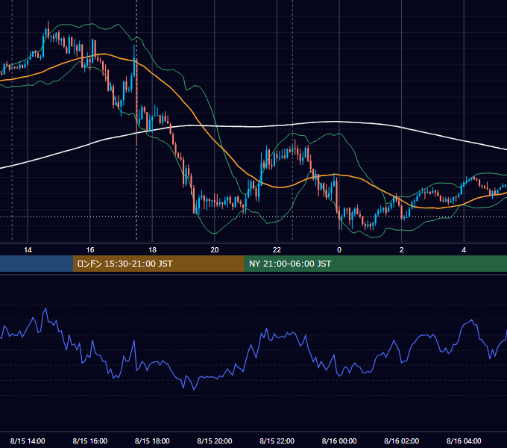The image size is (507, 448).
Task: Click the 14 hour label on price chart axis
Action: pyautogui.click(x=28, y=250)
